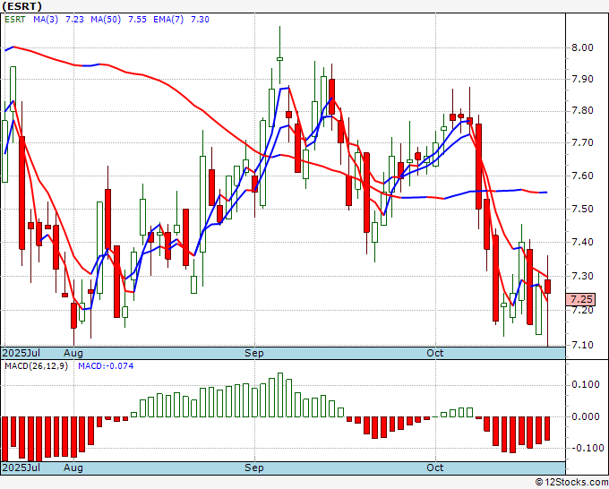Click the 8.00 price axis label
Image resolution: width=609 pixels, height=489 pixels.
582,47
